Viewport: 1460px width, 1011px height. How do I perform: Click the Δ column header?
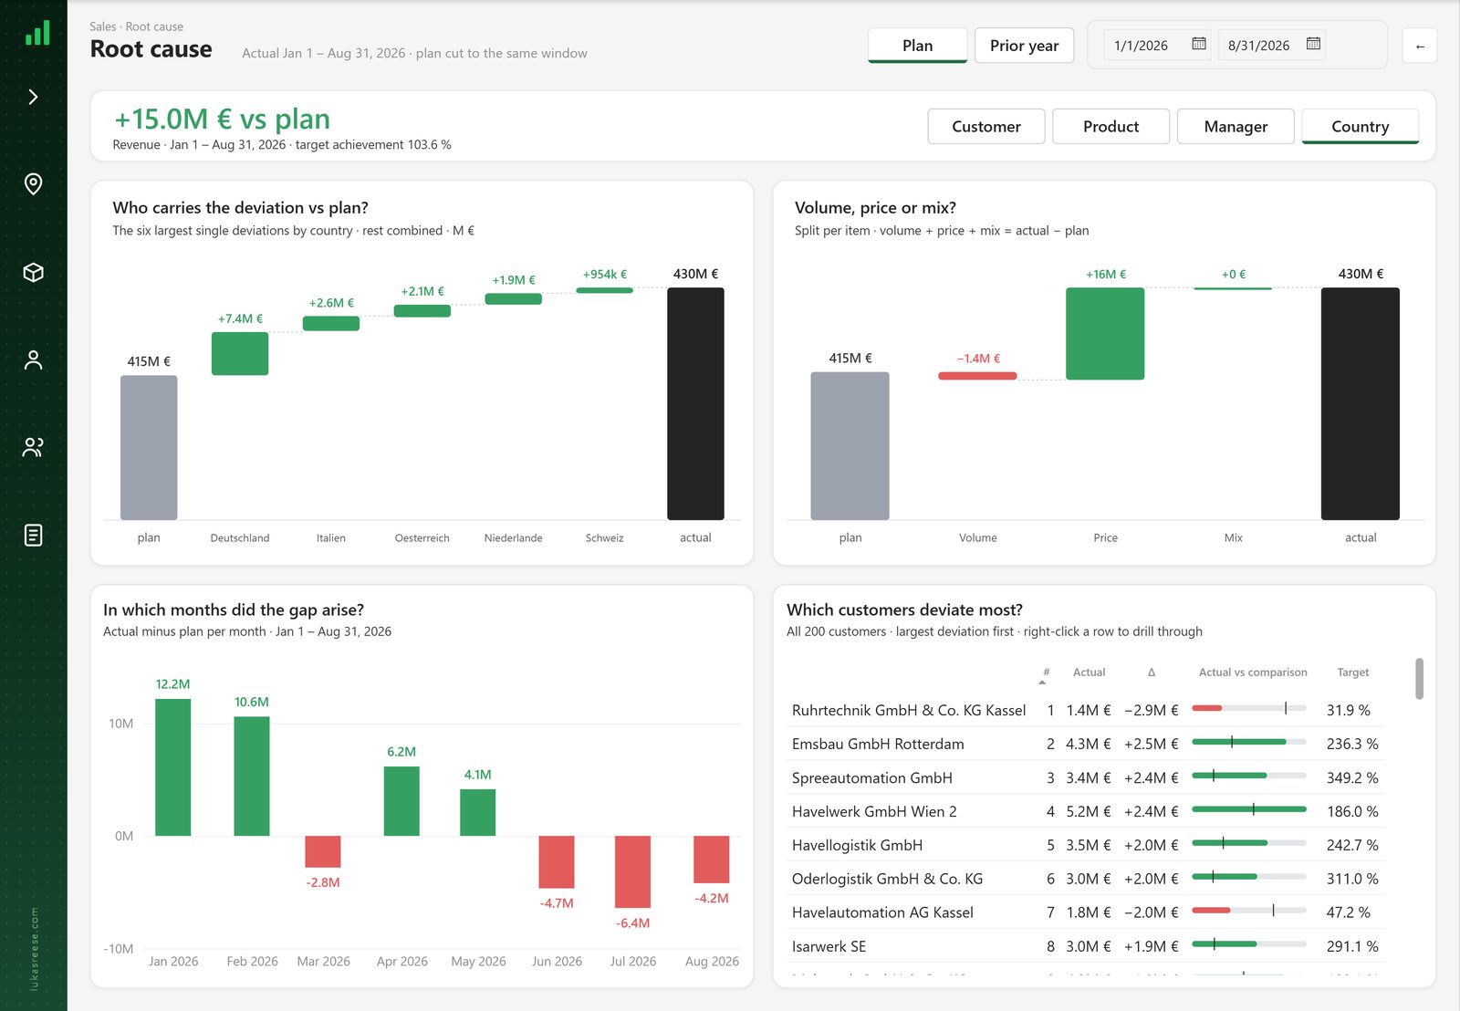click(1152, 672)
